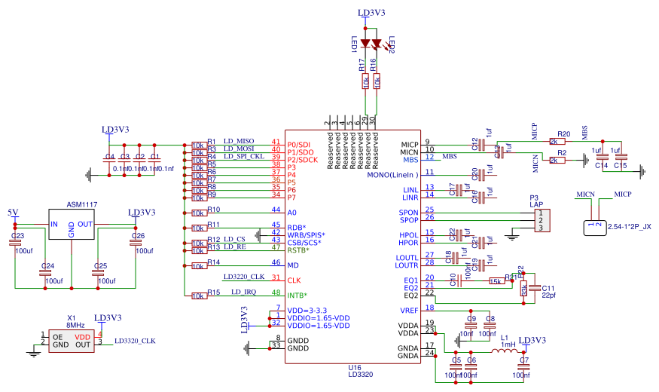The image size is (659, 392).
Task: Click ground symbol left of C4
Action: [89, 175]
